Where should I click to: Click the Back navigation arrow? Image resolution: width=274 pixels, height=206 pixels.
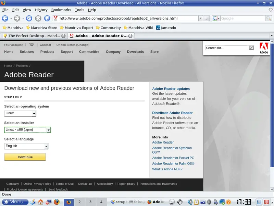(5, 18)
